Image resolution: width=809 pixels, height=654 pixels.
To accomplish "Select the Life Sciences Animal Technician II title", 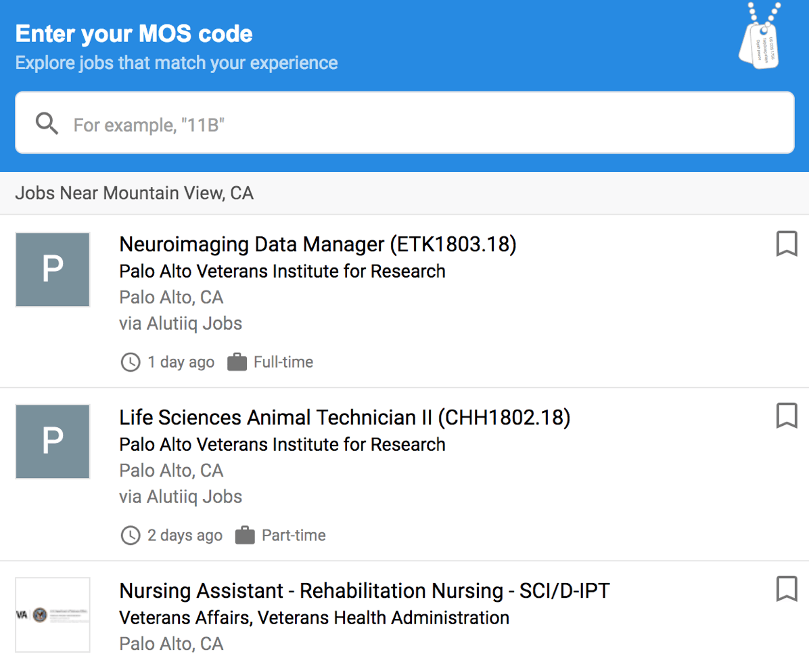I will (344, 418).
